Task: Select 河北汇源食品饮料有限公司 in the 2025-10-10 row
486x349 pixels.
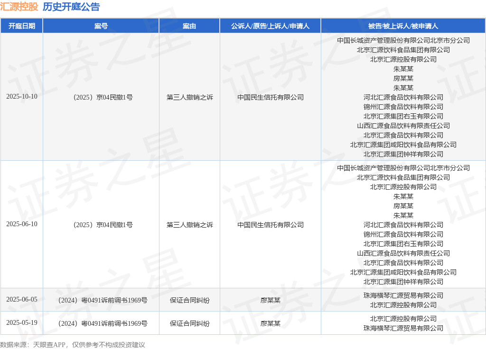Action: pyautogui.click(x=403, y=97)
